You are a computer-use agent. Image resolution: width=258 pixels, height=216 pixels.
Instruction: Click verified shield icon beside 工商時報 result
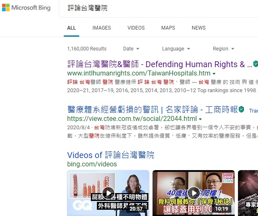click(x=241, y=110)
